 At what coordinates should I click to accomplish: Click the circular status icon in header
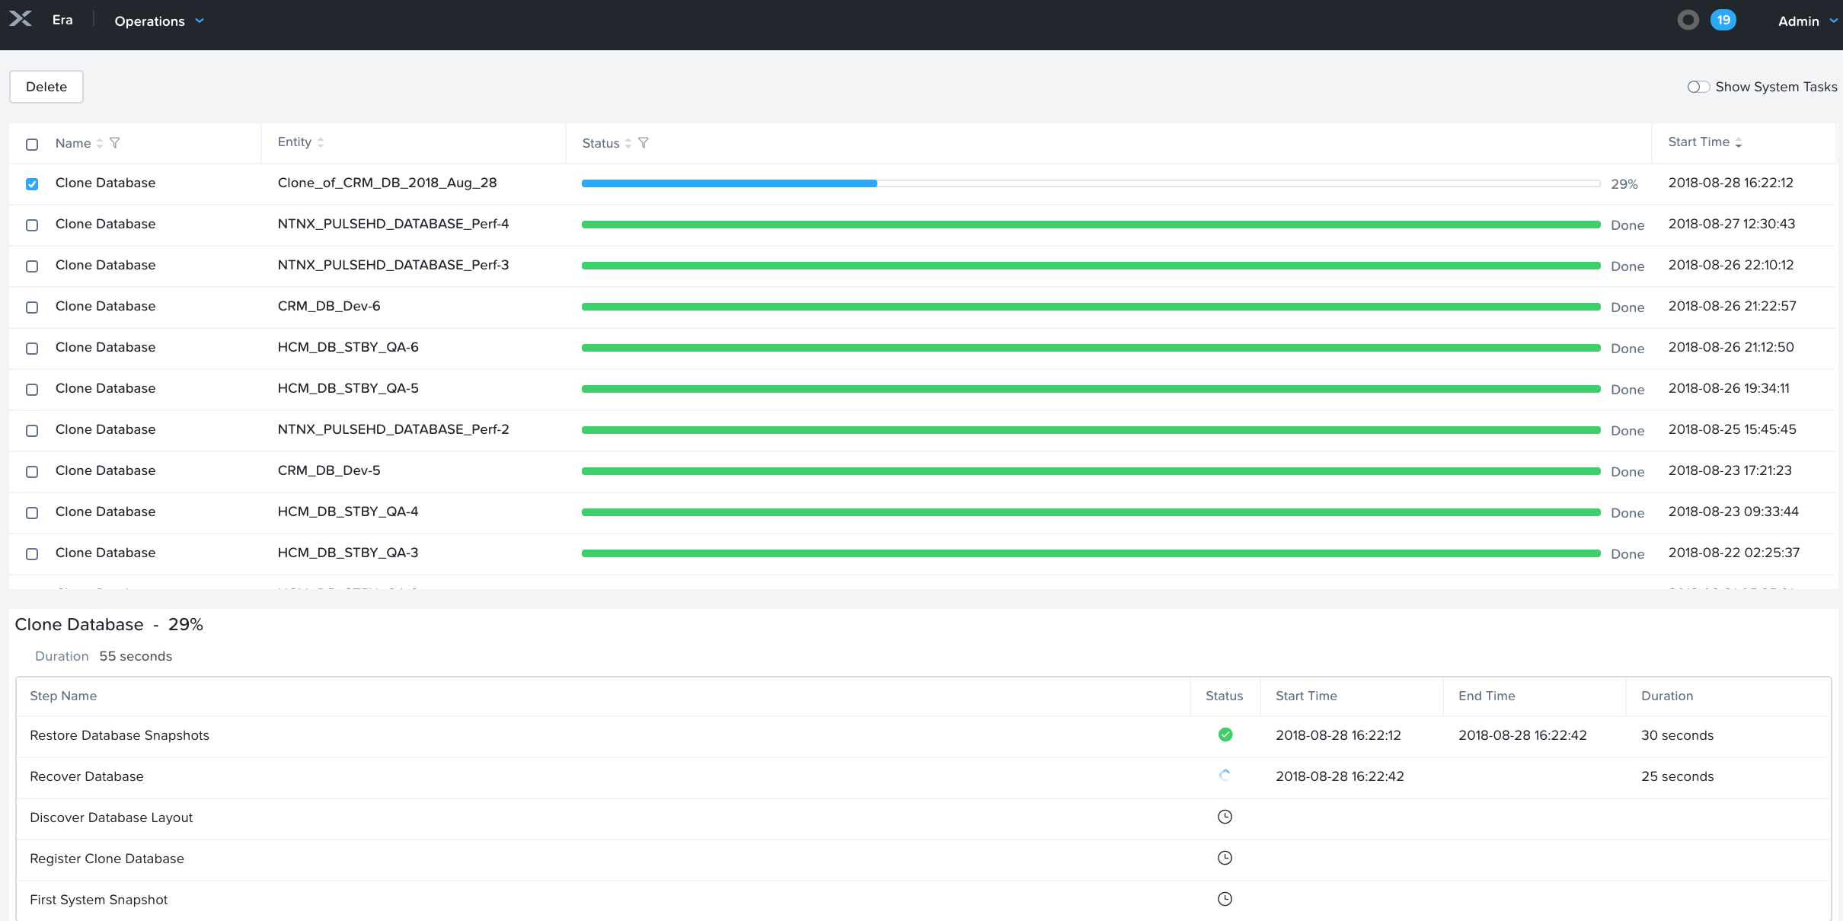click(1688, 21)
